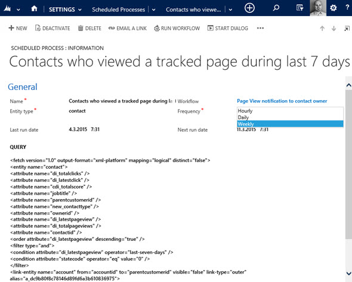Click the 'SCHEDULED PROCESS : INFORMATION' form label
This screenshot has width=352, height=282.
57,48
